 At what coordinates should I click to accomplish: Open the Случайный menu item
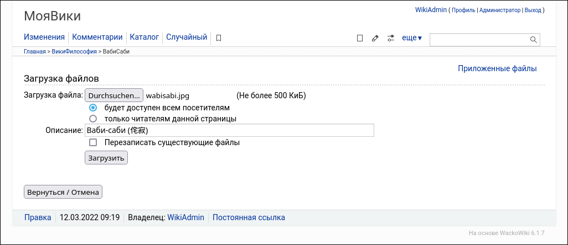coord(187,37)
